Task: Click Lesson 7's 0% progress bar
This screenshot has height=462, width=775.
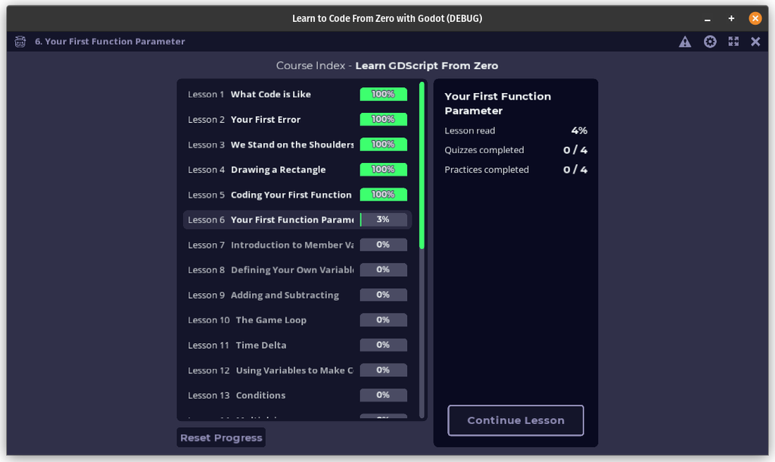Action: point(384,245)
